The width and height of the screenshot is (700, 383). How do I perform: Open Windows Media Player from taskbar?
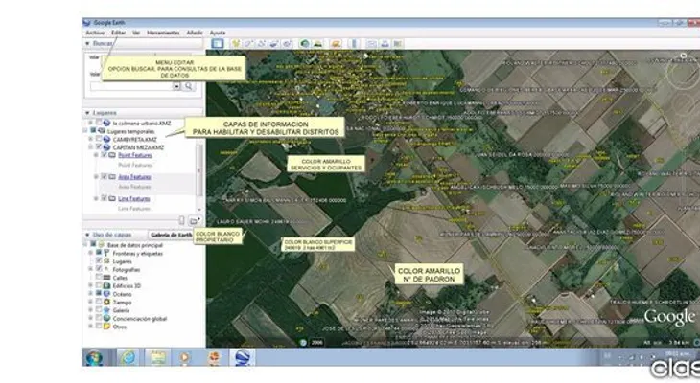point(185,357)
